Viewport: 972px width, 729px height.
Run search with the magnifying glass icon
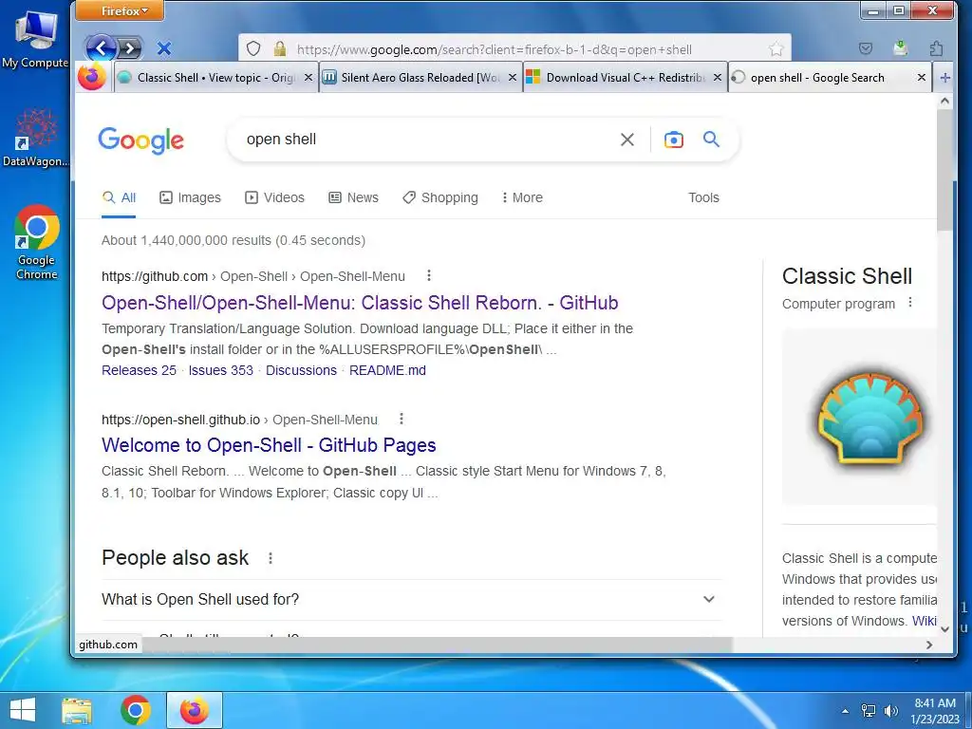[711, 139]
